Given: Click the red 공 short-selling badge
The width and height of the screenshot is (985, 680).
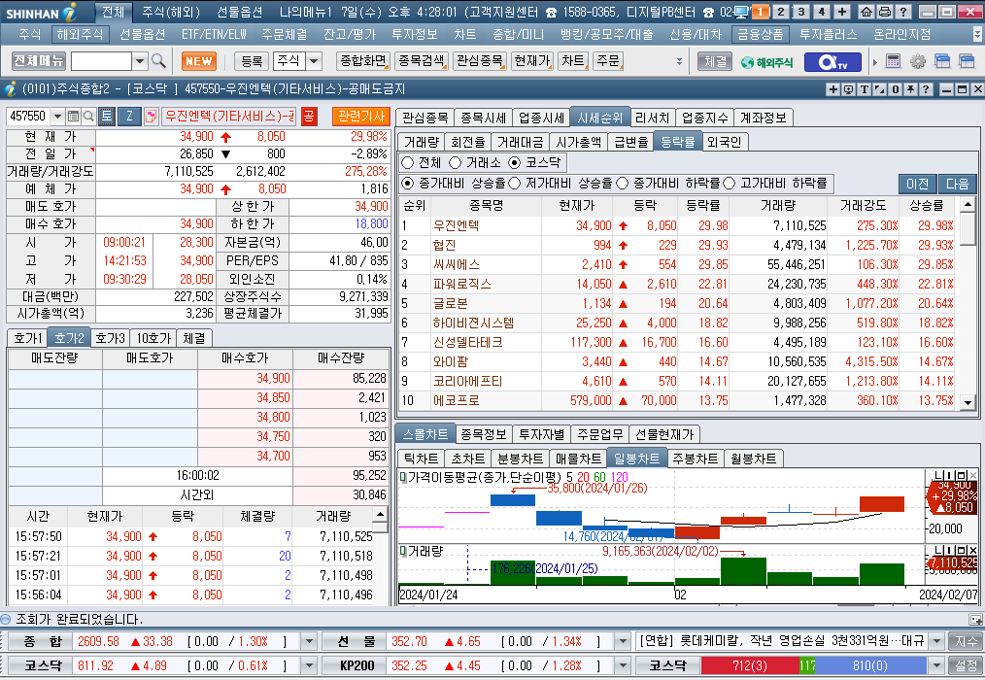Looking at the screenshot, I should 309,117.
